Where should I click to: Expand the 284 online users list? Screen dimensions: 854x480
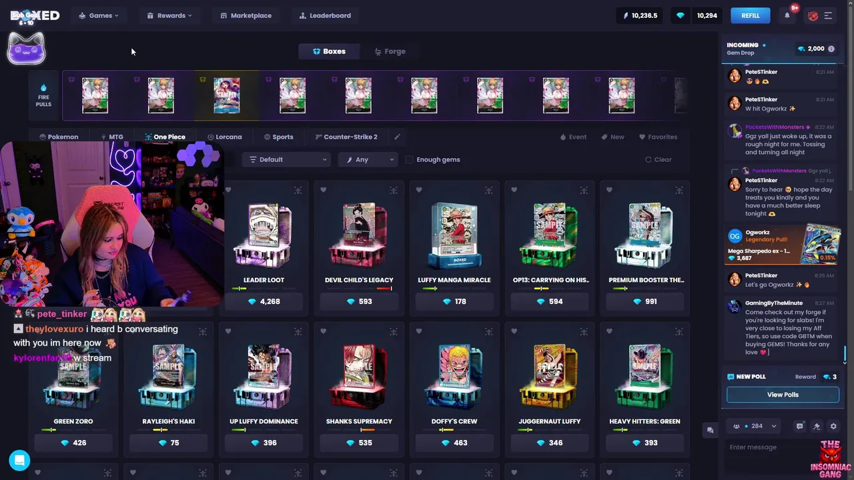pos(755,426)
